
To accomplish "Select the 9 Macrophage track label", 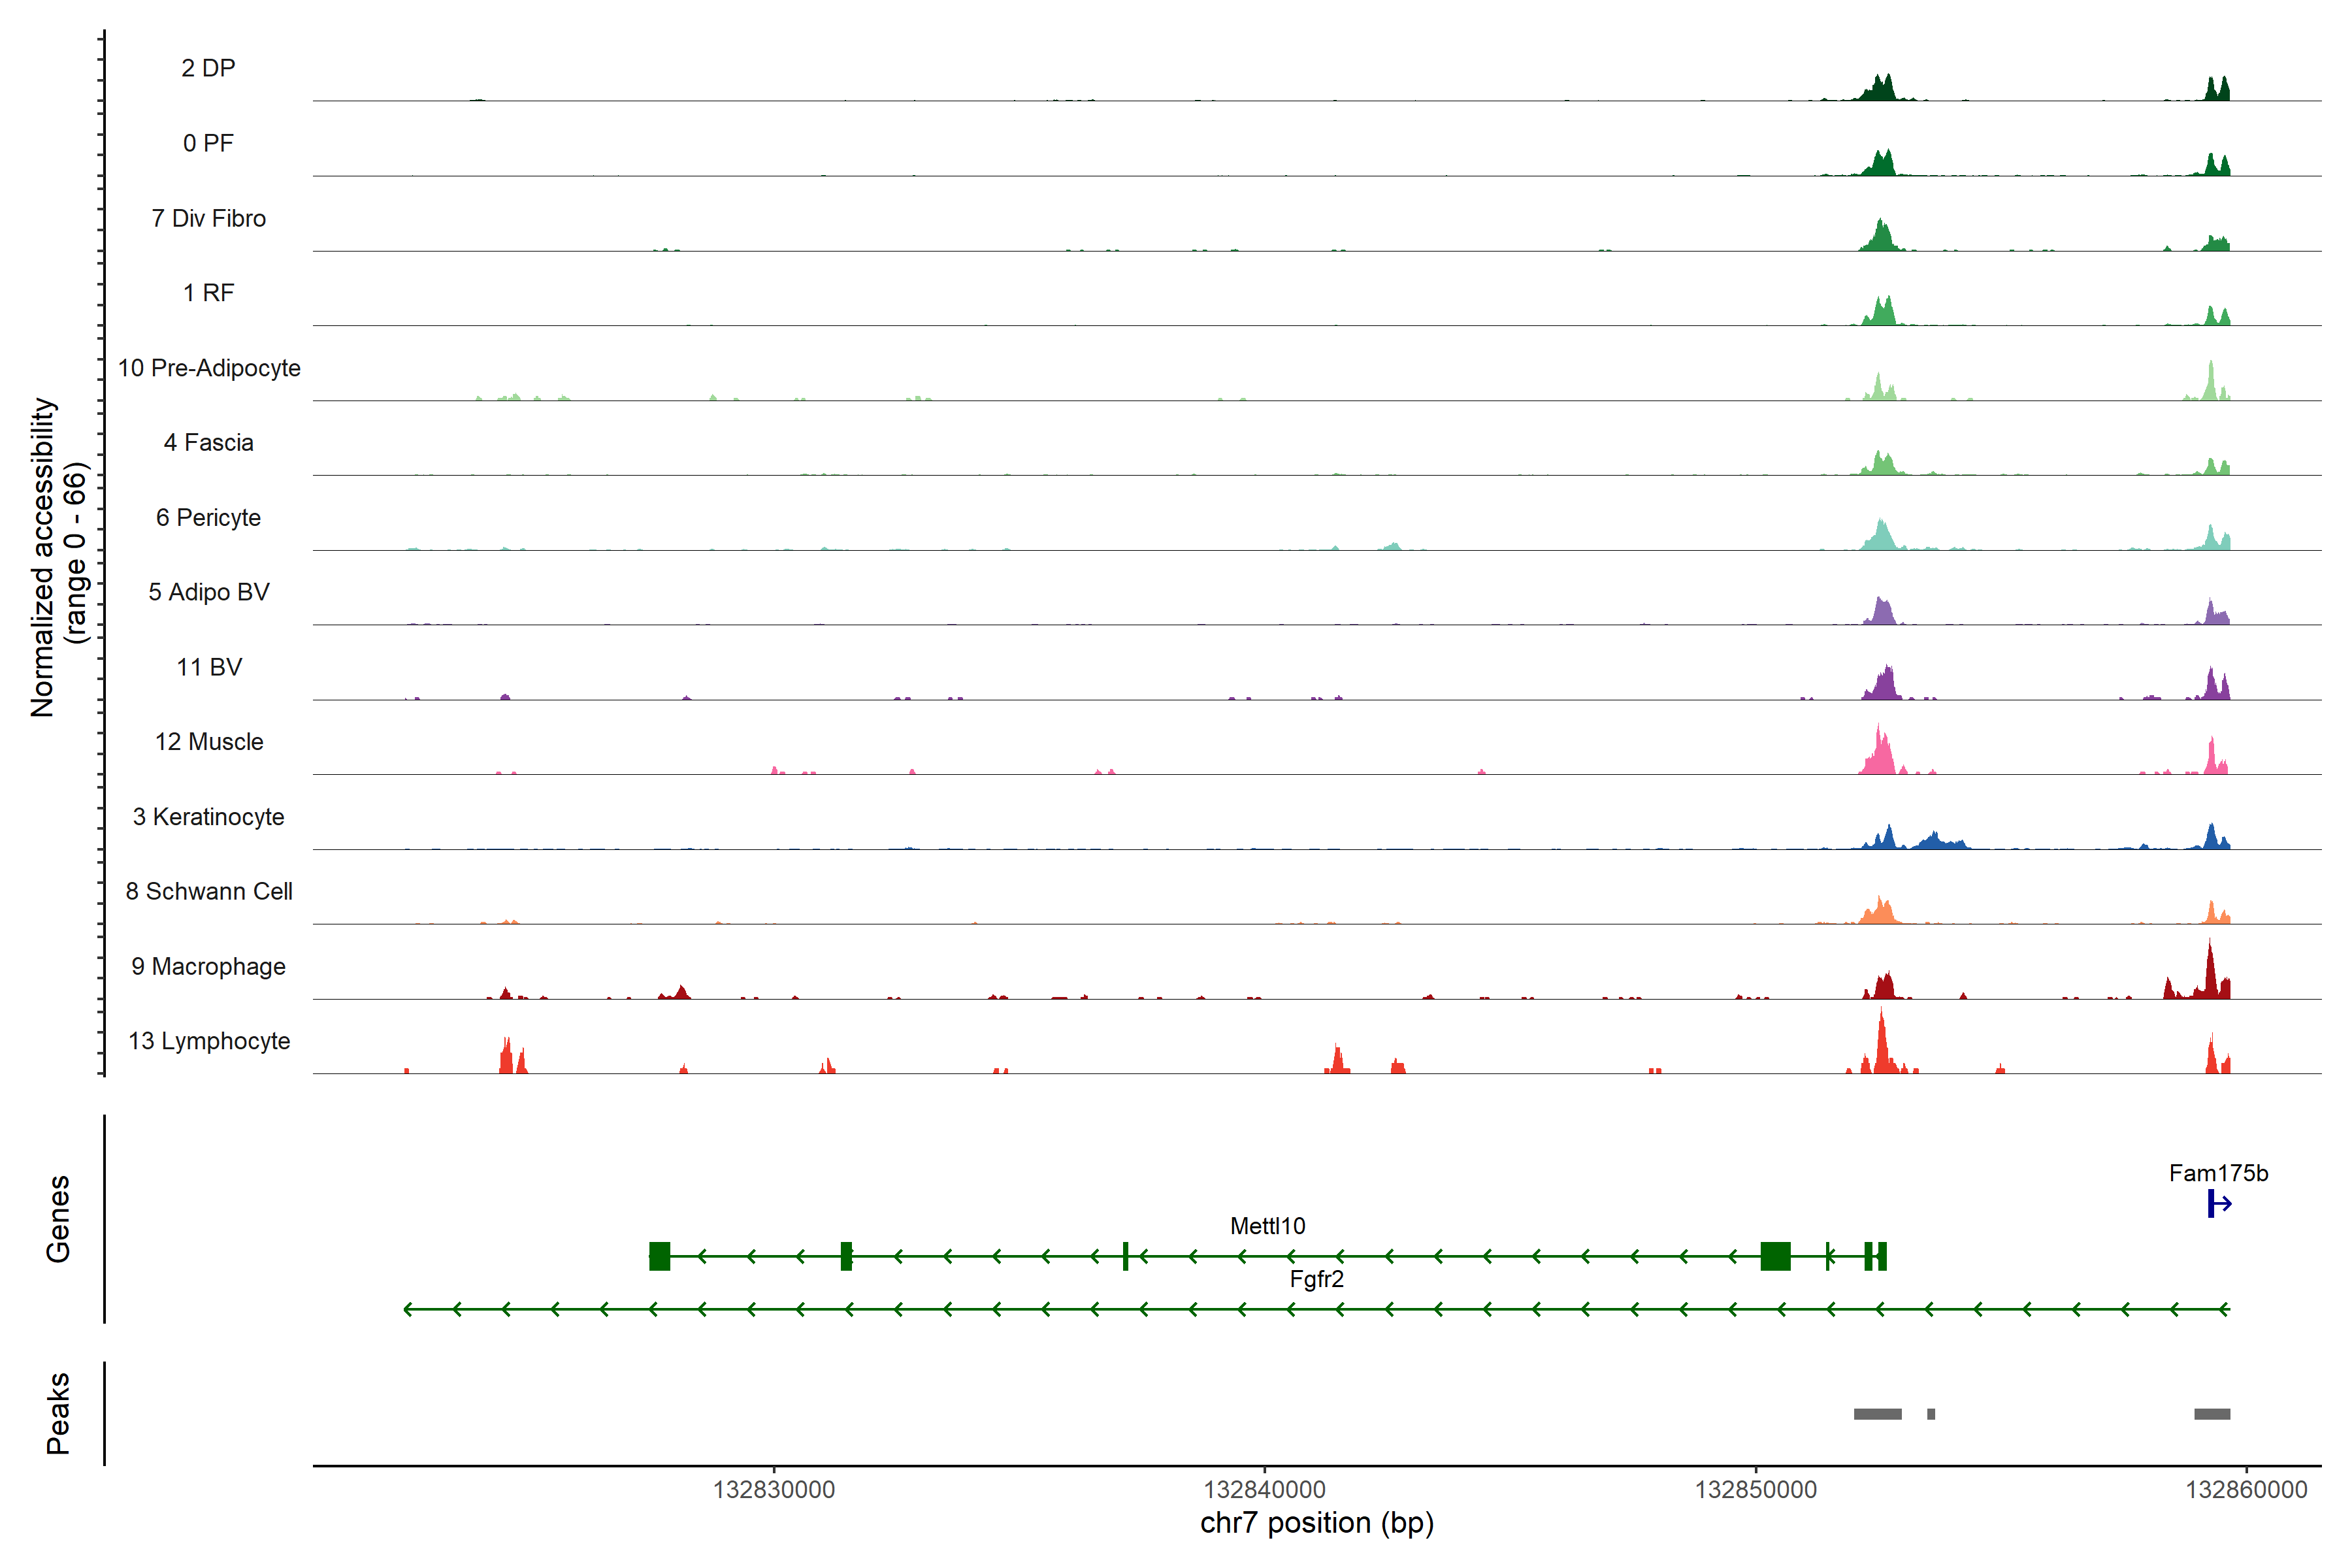I will coord(208,966).
